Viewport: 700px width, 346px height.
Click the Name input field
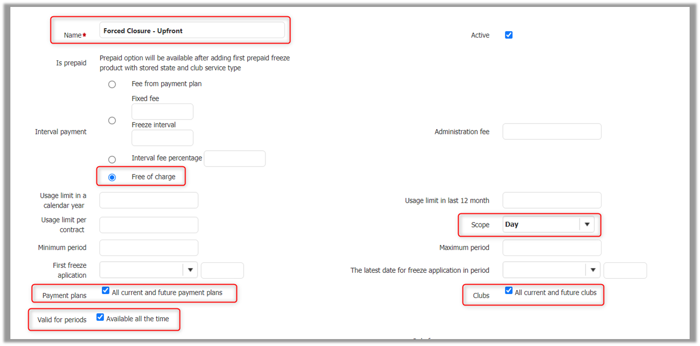(x=192, y=31)
